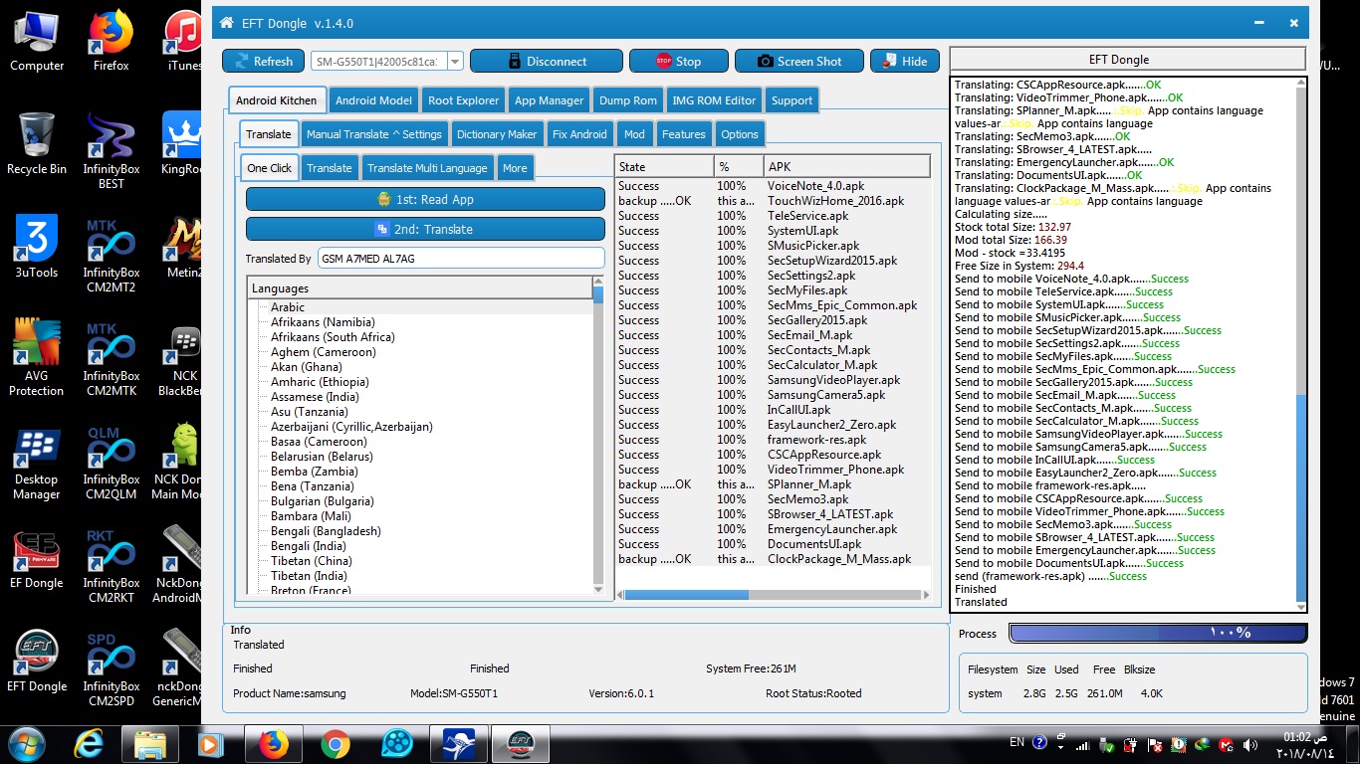1360x764 pixels.
Task: Click the APK column header
Action: [846, 166]
